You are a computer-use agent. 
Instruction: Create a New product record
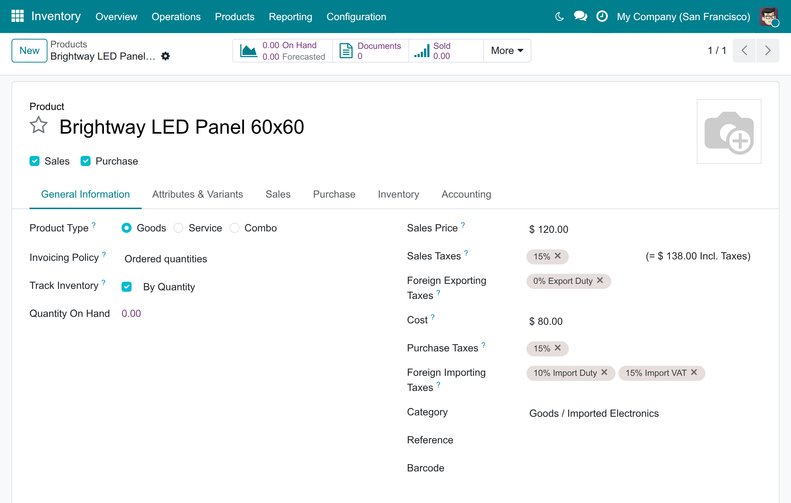pos(29,51)
